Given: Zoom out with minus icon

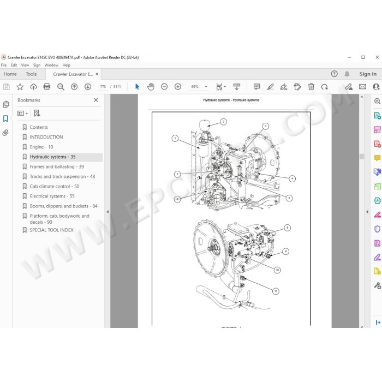Looking at the screenshot, I should pos(164,87).
